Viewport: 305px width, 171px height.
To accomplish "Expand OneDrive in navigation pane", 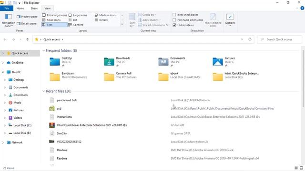I will (3, 63).
